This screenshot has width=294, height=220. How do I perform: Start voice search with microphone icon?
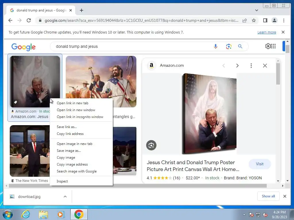pyautogui.click(x=216, y=46)
